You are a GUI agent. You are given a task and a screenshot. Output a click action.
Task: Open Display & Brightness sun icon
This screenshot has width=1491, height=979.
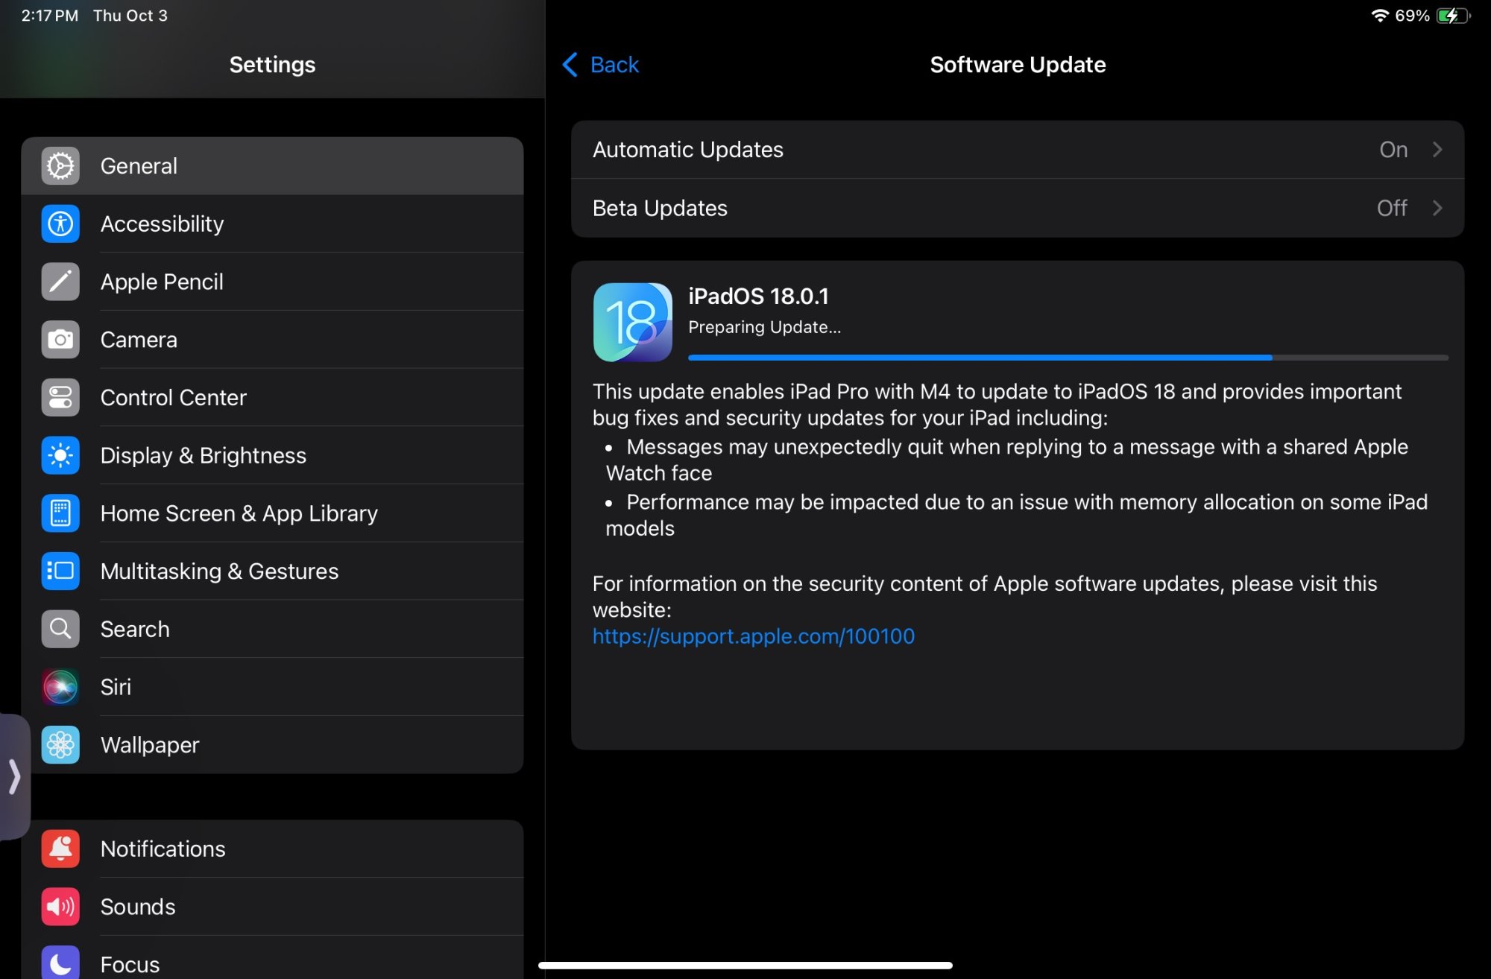click(60, 455)
